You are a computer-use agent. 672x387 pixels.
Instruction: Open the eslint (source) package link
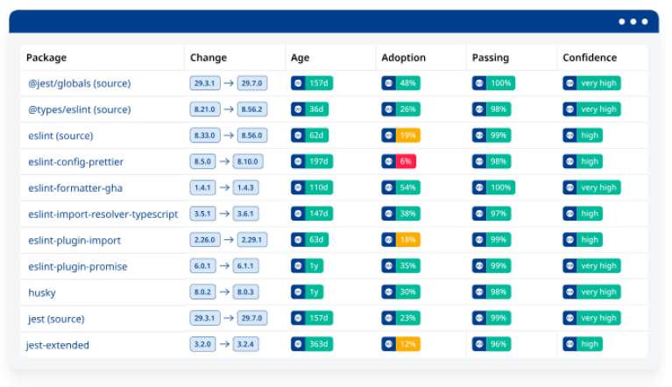[60, 136]
